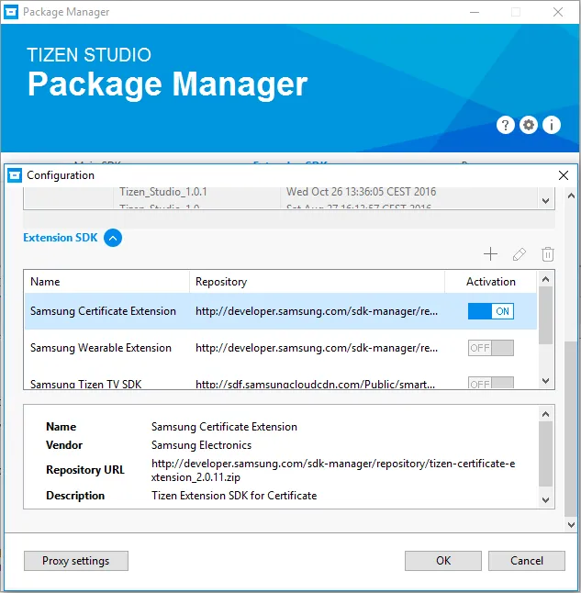581x593 pixels.
Task: Click up arrow of details panel scrollbar
Action: point(545,414)
